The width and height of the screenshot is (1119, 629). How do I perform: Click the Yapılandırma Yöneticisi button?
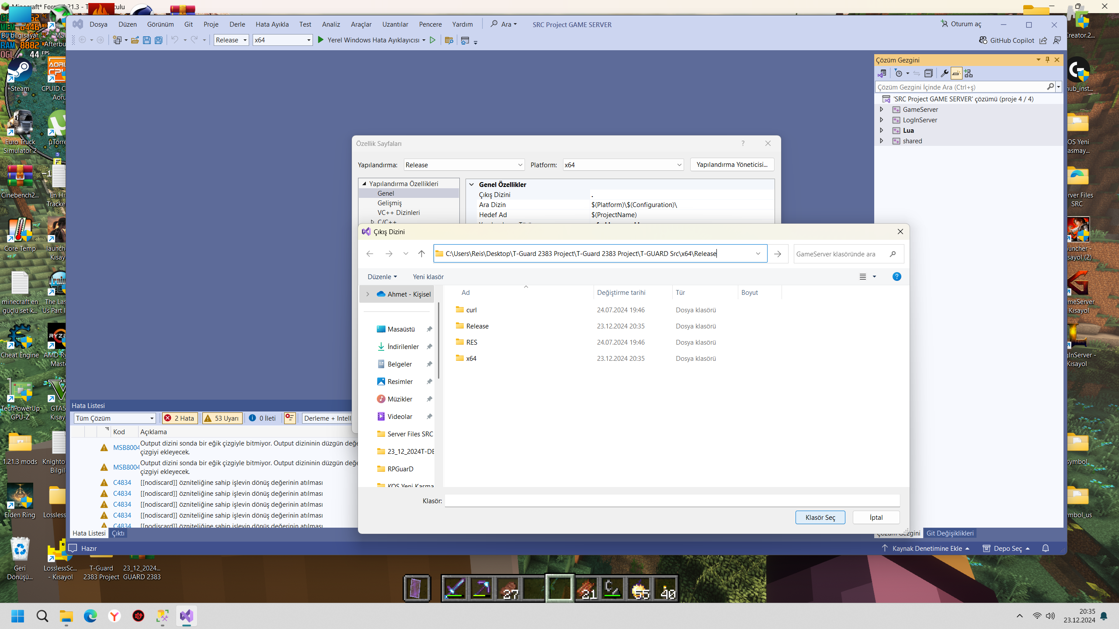[x=732, y=165]
